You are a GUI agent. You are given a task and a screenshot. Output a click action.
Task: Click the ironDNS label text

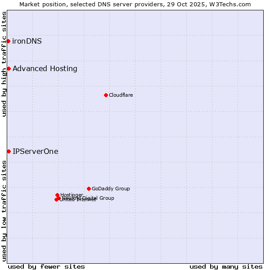tap(27, 41)
